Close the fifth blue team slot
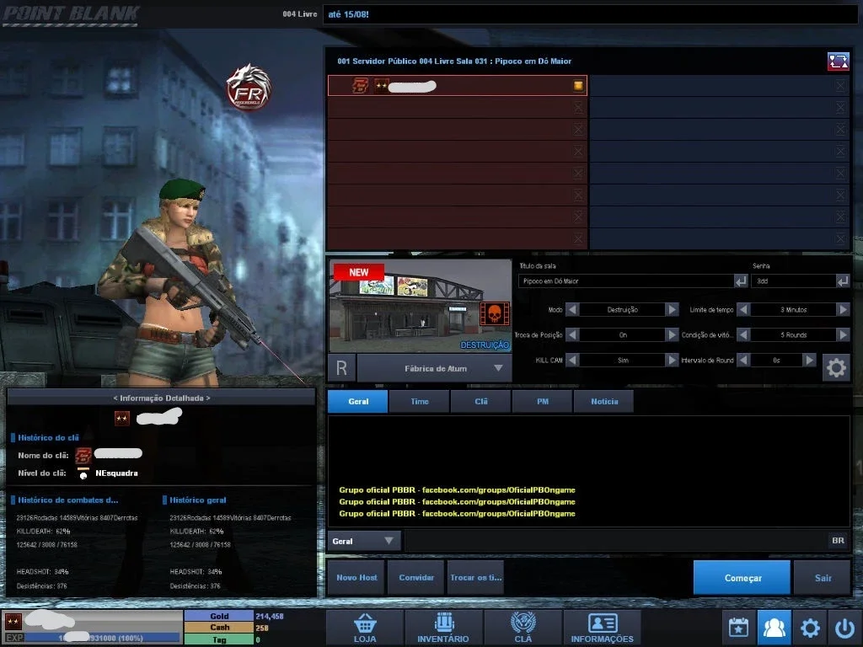 [x=840, y=174]
